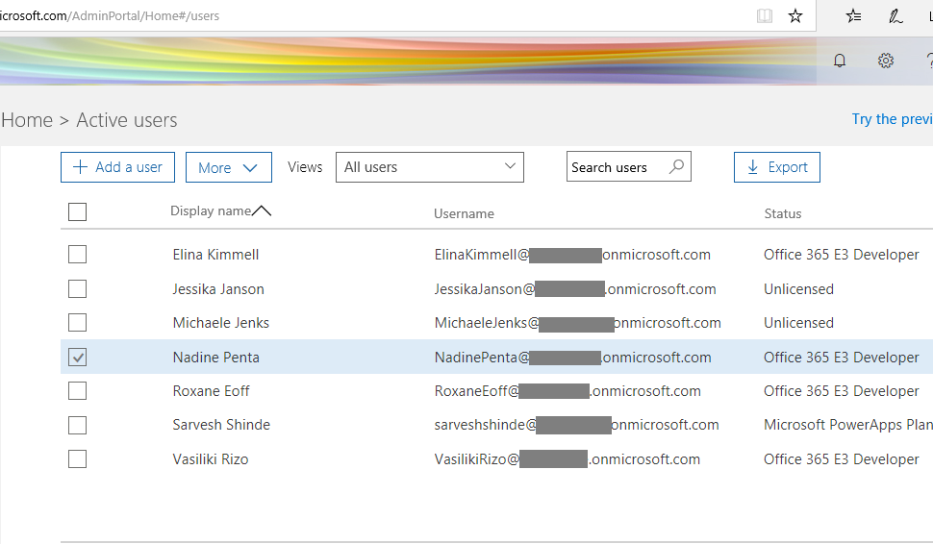Sort by the Display name column header

tap(211, 211)
